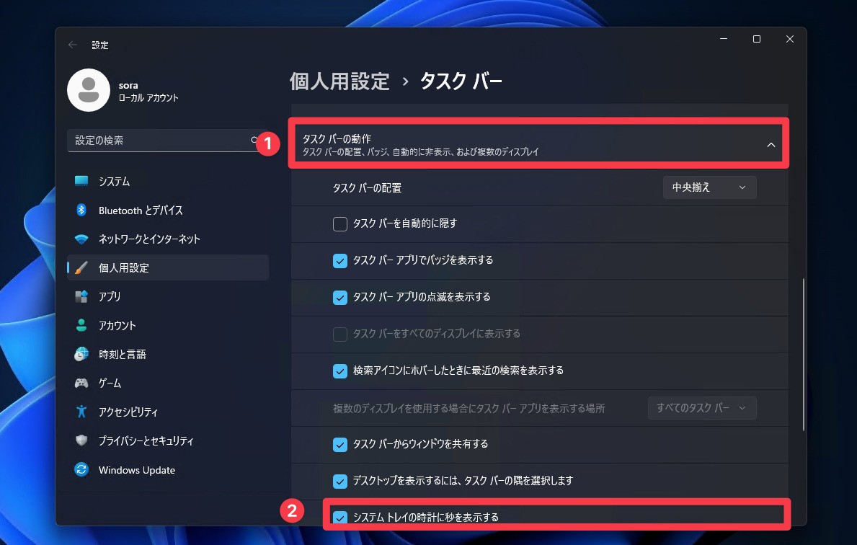Click the 個人用設定 paintbrush icon
Viewport: 857px width, 545px height.
(x=81, y=268)
